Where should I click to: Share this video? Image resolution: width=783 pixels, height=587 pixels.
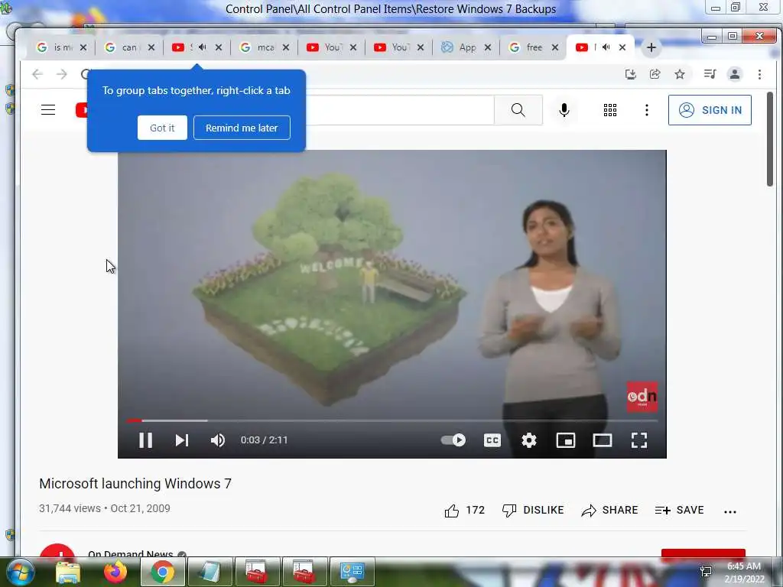tap(609, 510)
